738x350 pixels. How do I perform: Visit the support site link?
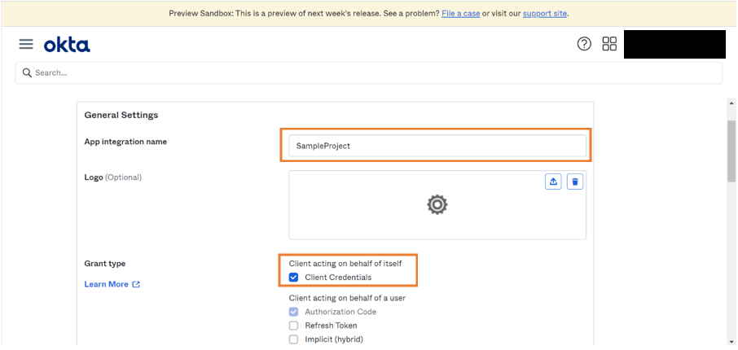coord(545,14)
